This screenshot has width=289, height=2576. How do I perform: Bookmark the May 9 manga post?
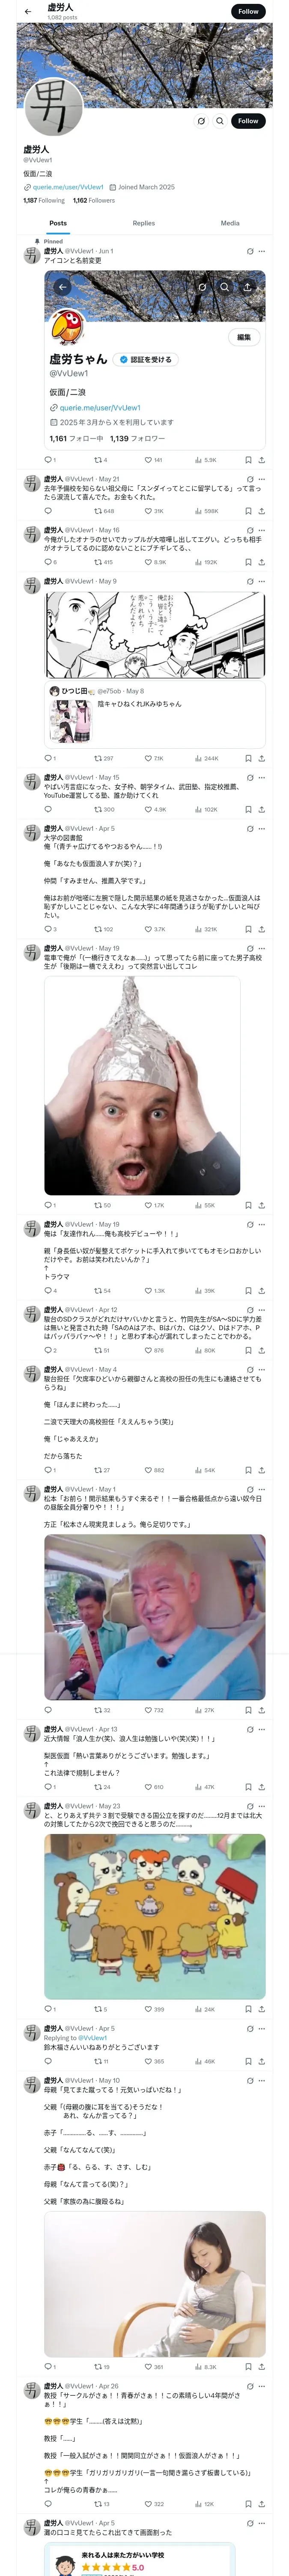point(248,758)
